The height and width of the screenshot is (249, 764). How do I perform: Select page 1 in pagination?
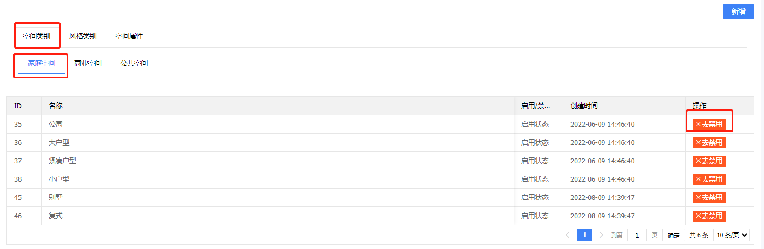coord(584,235)
